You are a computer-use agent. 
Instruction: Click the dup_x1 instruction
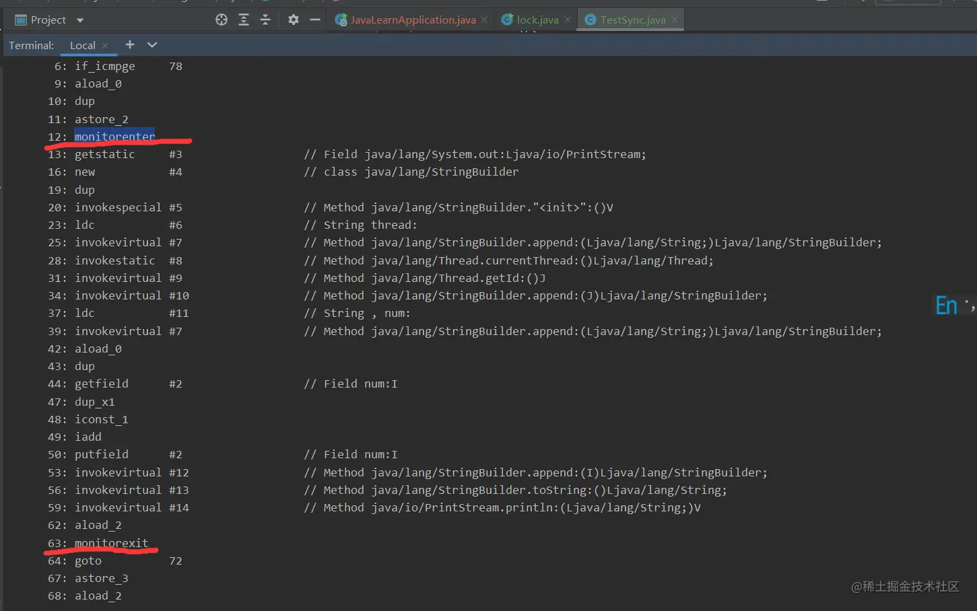tap(94, 402)
